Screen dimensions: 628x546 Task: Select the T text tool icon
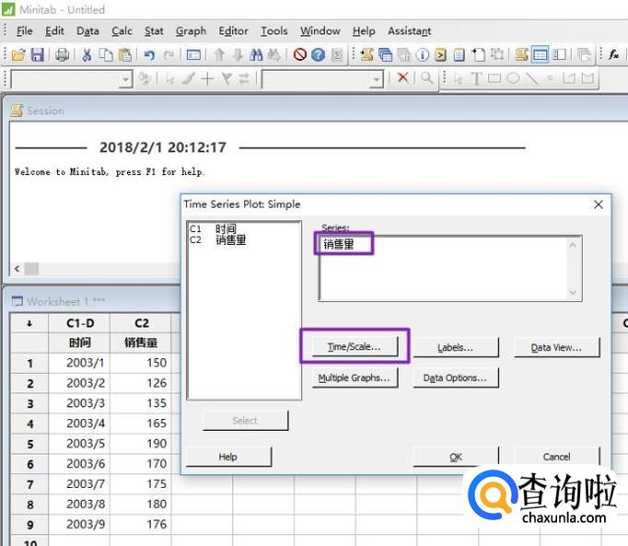coord(476,78)
